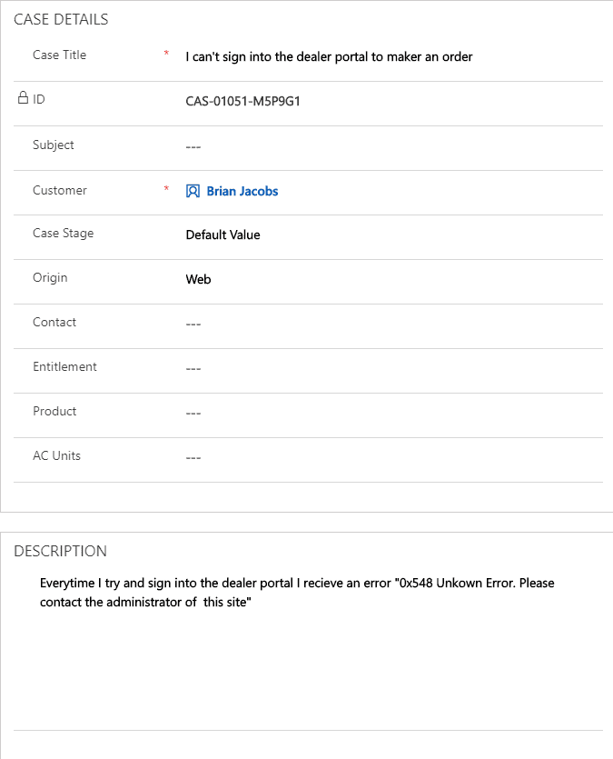Click the Customer field label
613x759 pixels.
(60, 190)
